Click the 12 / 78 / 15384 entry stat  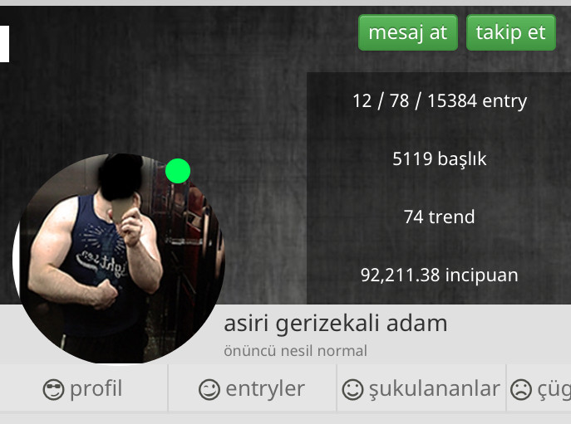coord(440,100)
